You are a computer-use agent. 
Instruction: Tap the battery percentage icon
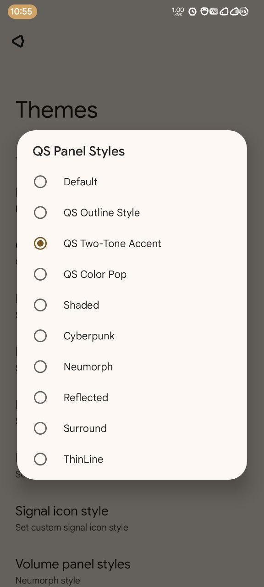pos(244,11)
